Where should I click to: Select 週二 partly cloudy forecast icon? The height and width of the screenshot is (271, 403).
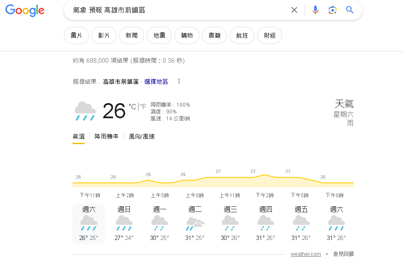coord(195,223)
